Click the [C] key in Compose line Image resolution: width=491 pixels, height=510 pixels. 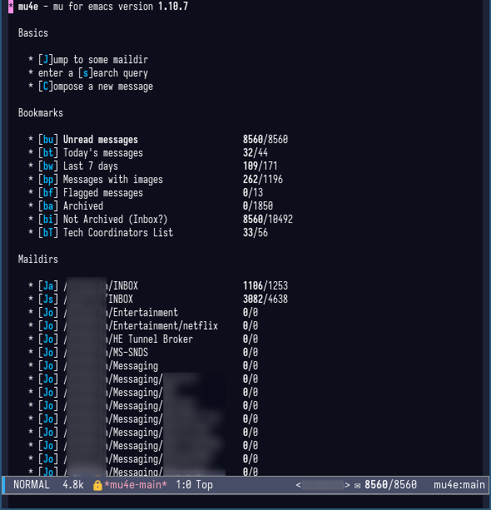[x=46, y=87]
